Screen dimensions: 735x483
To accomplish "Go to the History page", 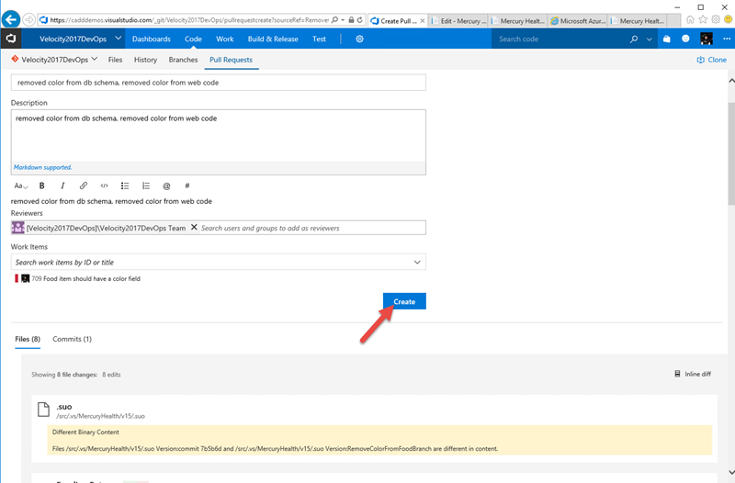I will pos(145,60).
